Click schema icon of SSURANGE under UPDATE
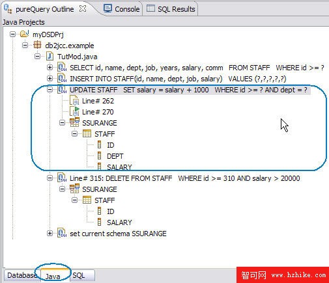The width and height of the screenshot is (329, 283). (x=74, y=122)
